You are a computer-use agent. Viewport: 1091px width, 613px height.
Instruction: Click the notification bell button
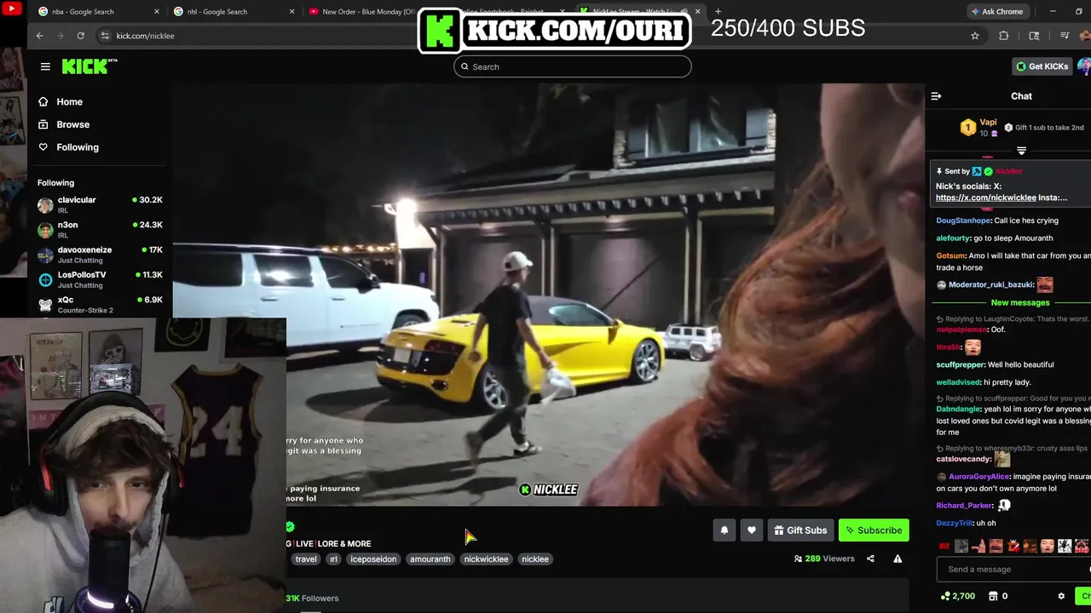724,530
